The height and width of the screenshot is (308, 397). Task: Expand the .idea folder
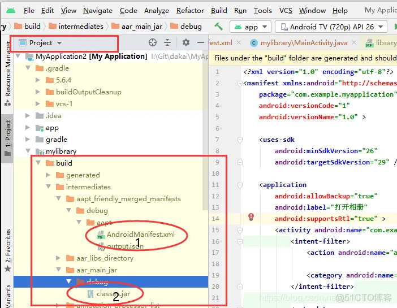[28, 116]
